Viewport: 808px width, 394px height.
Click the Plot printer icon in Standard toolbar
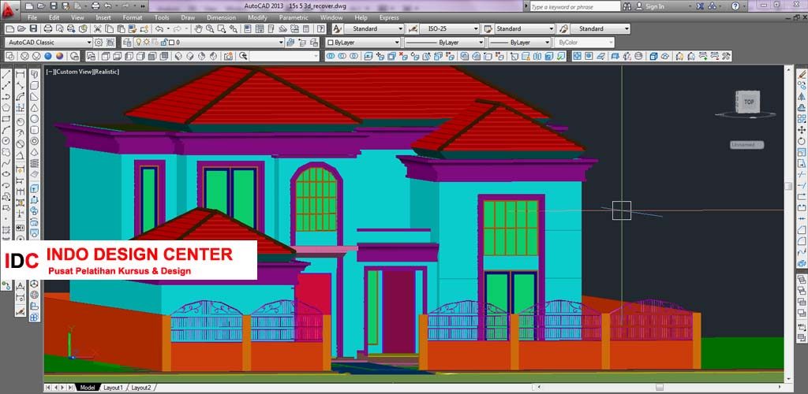(x=48, y=29)
